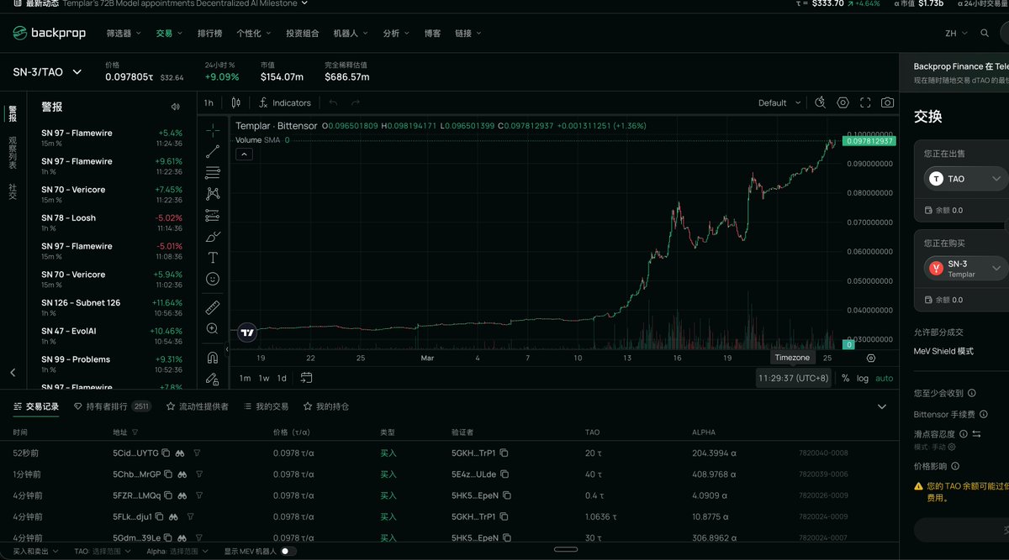Copy validator 5E4z...ULde with copy icon
Viewport: 1009px width, 560px height.
(504, 474)
